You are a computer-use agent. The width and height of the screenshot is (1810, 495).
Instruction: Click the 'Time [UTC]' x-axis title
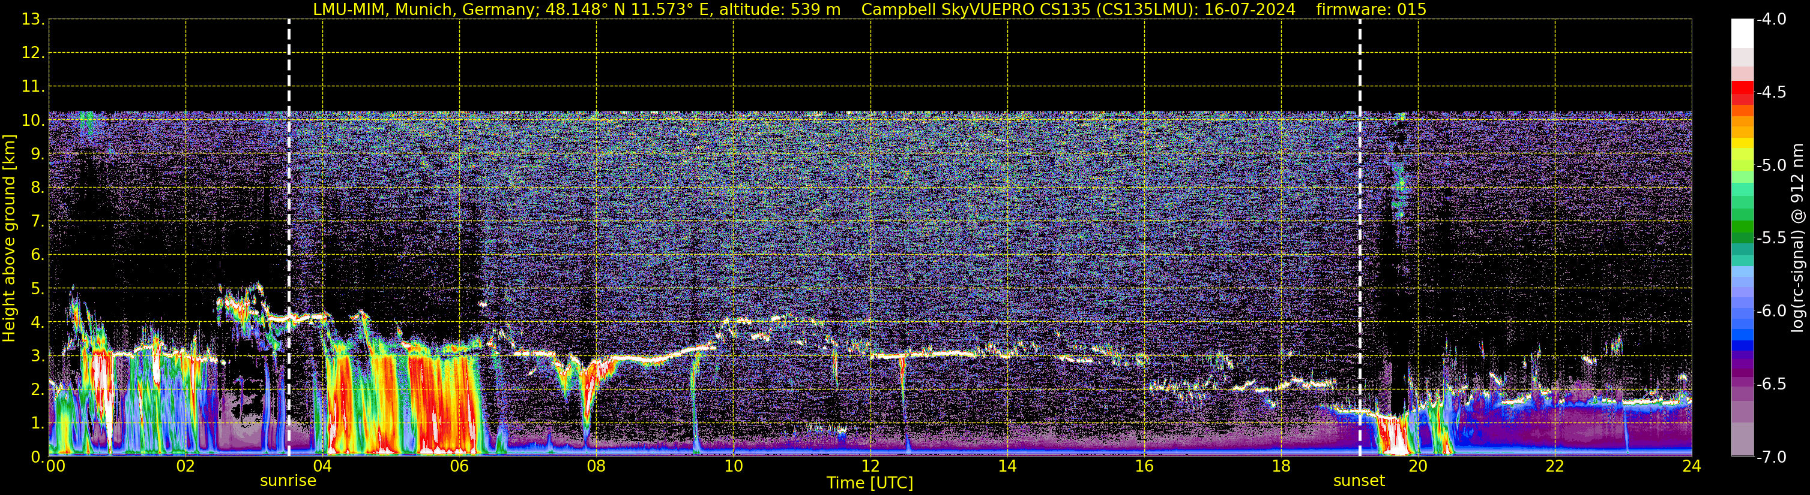pos(870,483)
